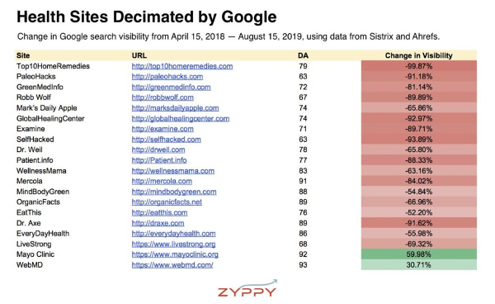Click the green 59.98% Mayo Clinic cell

[x=419, y=254]
